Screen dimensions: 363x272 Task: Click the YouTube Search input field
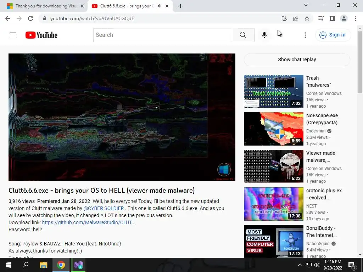point(162,35)
